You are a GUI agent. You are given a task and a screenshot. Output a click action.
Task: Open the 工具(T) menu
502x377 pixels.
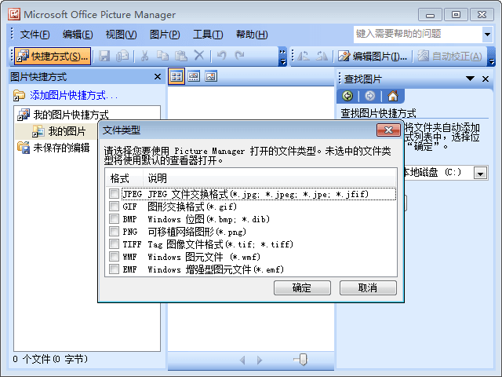(208, 35)
